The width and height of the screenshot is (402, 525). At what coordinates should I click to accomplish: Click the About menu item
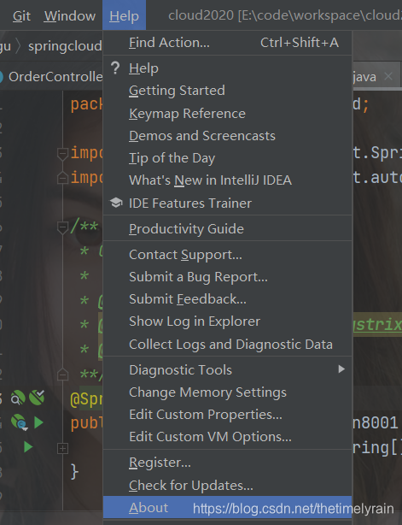click(227, 507)
